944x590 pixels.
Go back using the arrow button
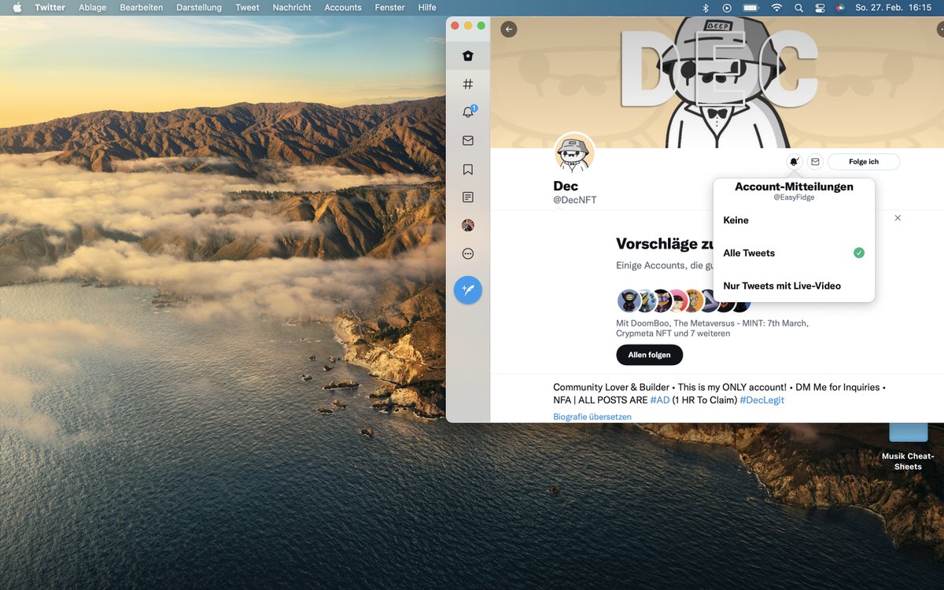coord(509,29)
